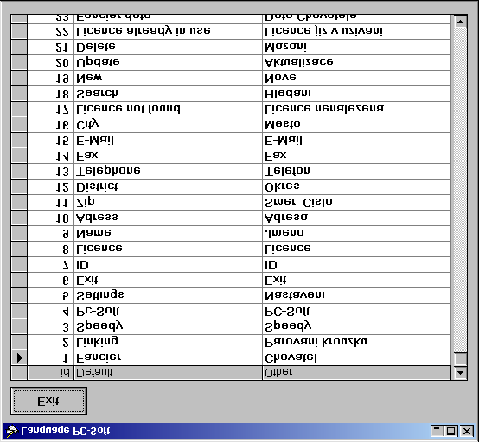Select 'Fax' in the Other column
The height and width of the screenshot is (442, 479).
[356, 155]
